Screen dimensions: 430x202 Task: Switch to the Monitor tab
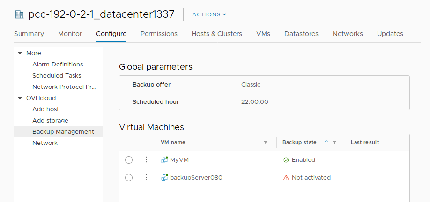[70, 34]
